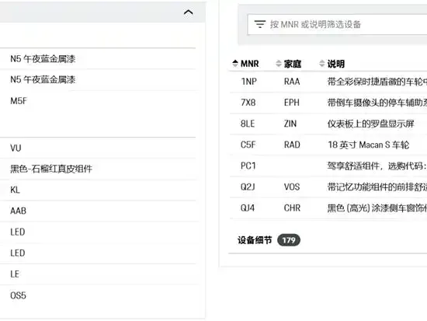This screenshot has width=427, height=321.
Task: Select the QJ4 CHR row
Action: pos(328,208)
